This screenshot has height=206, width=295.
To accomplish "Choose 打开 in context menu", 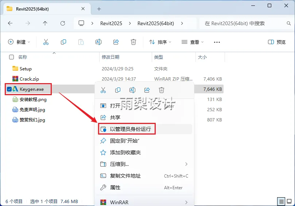I will pyautogui.click(x=144, y=106).
